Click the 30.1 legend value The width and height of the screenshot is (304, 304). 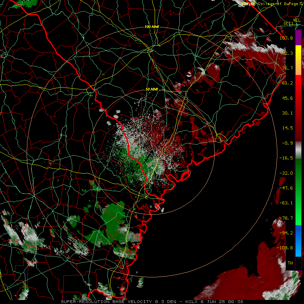click(287, 113)
